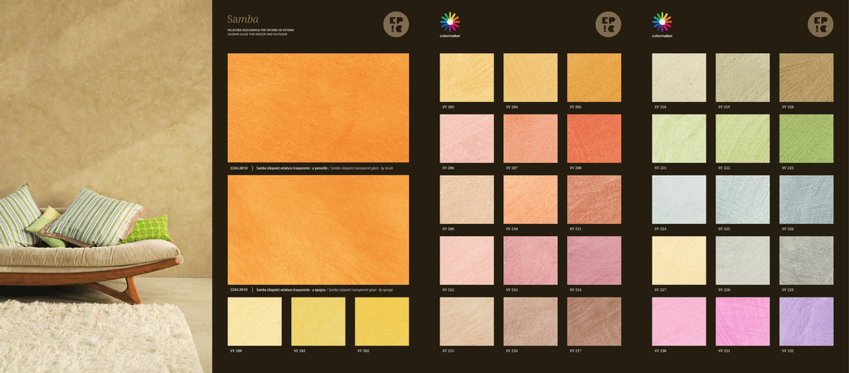Open the large sponge-applied orange glaze sample
849x373 pixels.
coord(318,230)
